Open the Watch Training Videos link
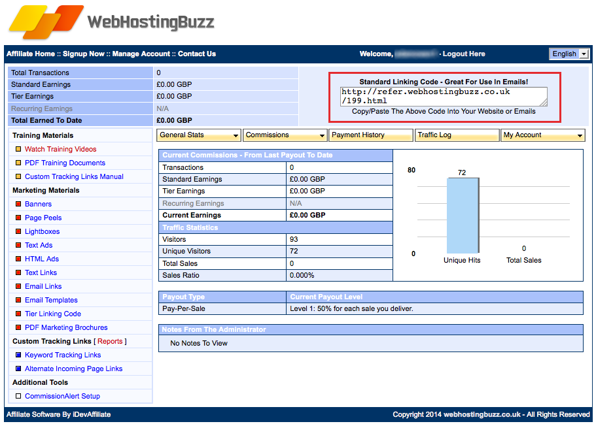Image resolution: width=596 pixels, height=426 pixels. click(x=60, y=149)
